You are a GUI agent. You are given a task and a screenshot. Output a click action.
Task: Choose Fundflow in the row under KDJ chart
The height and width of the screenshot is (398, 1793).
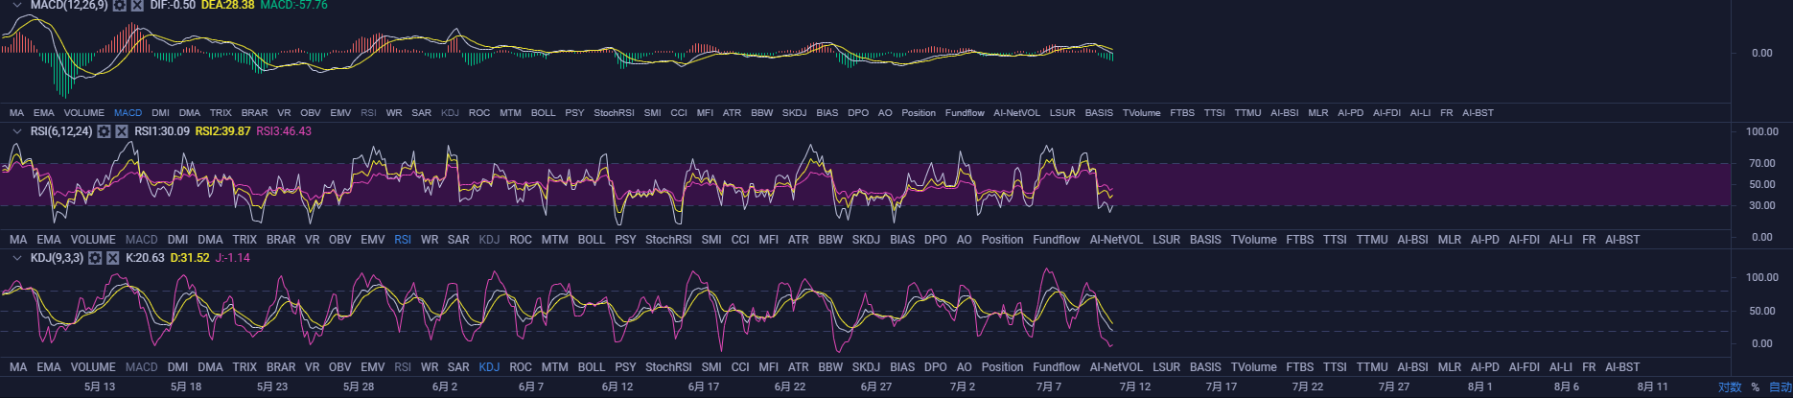[x=1057, y=367]
